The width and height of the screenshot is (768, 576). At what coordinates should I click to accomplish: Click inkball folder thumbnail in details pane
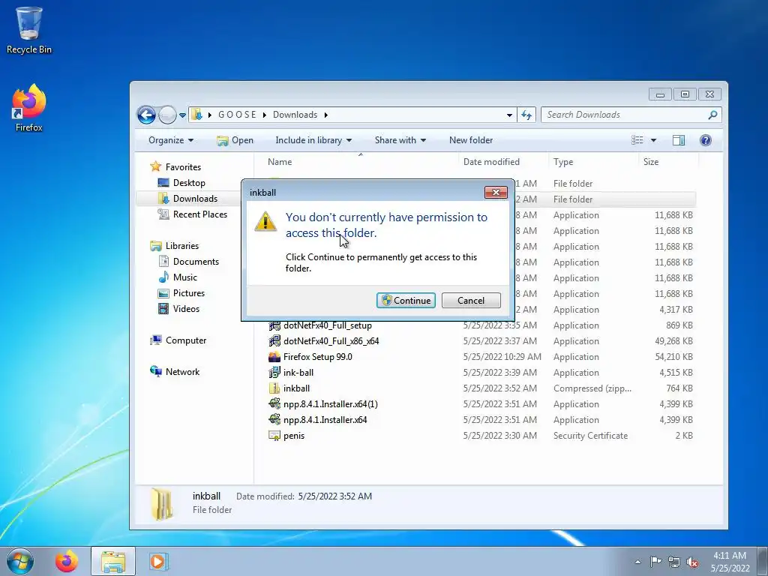162,503
